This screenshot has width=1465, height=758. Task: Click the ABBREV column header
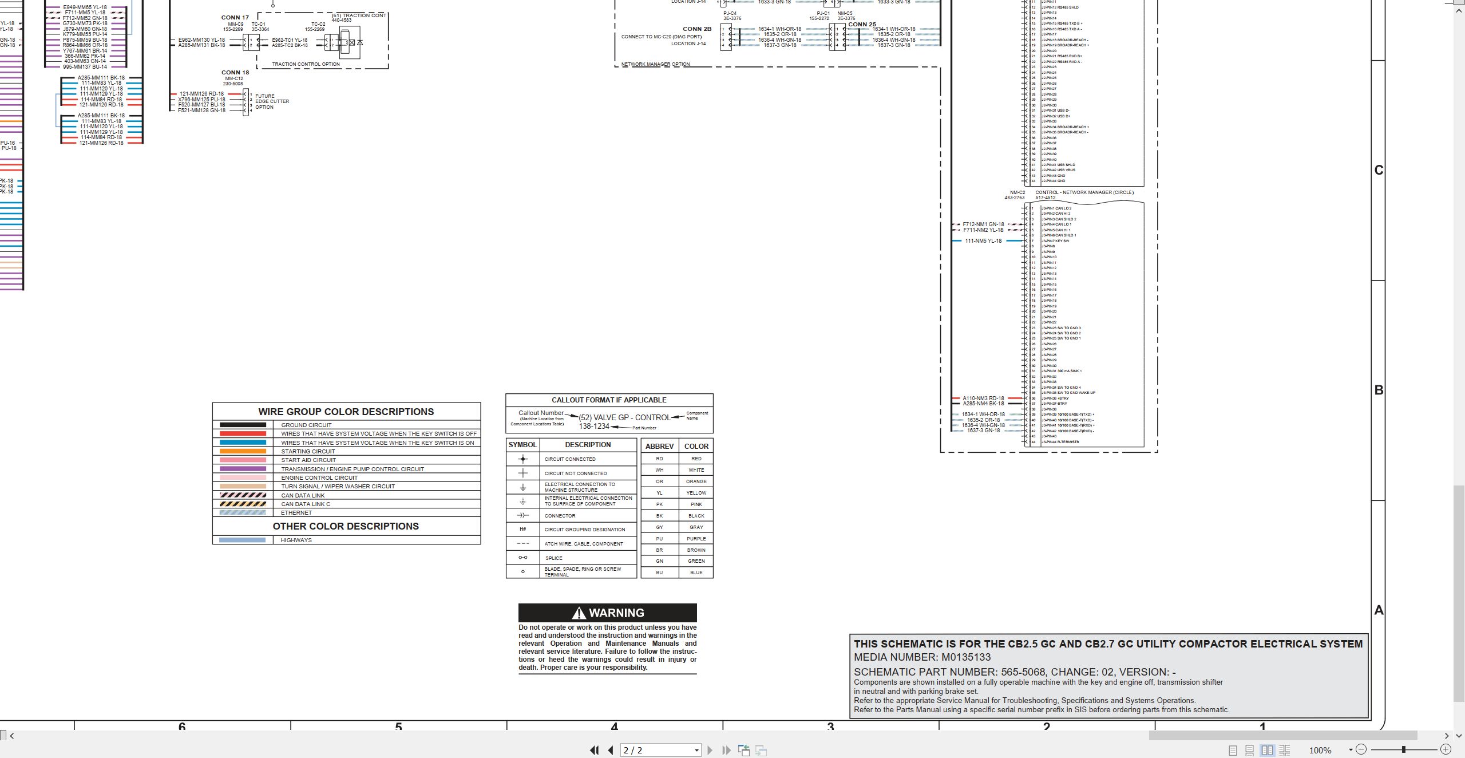[x=659, y=446]
